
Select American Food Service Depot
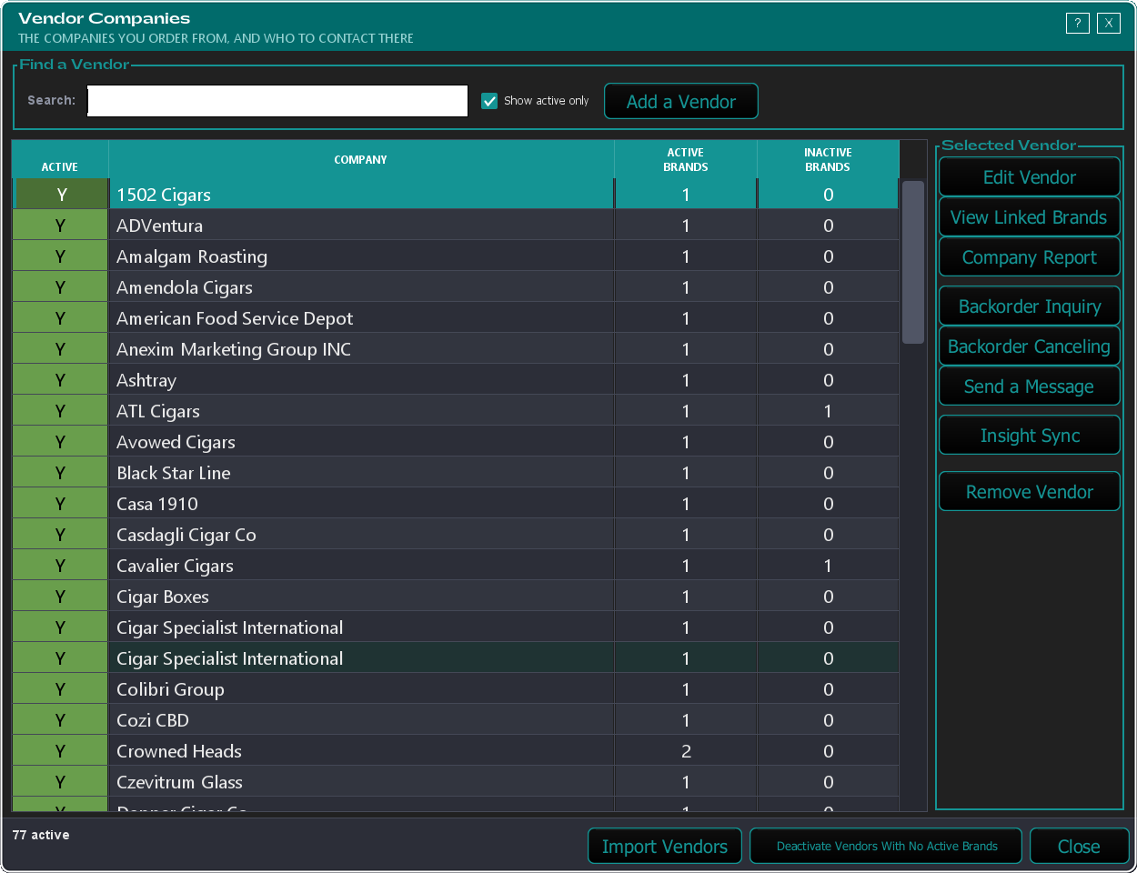[455, 318]
